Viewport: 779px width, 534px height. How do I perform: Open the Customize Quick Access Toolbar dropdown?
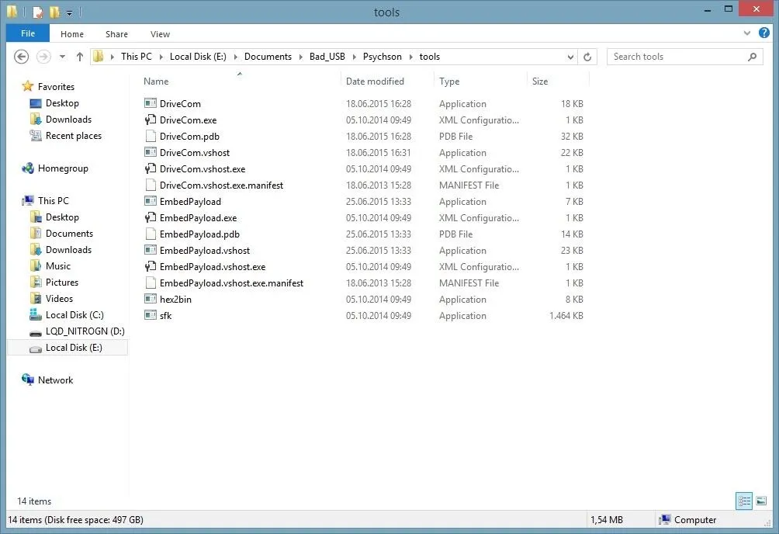(x=70, y=13)
